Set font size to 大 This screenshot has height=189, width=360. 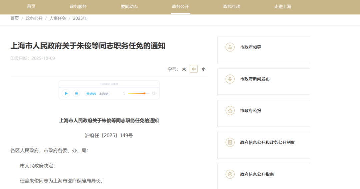click(184, 69)
